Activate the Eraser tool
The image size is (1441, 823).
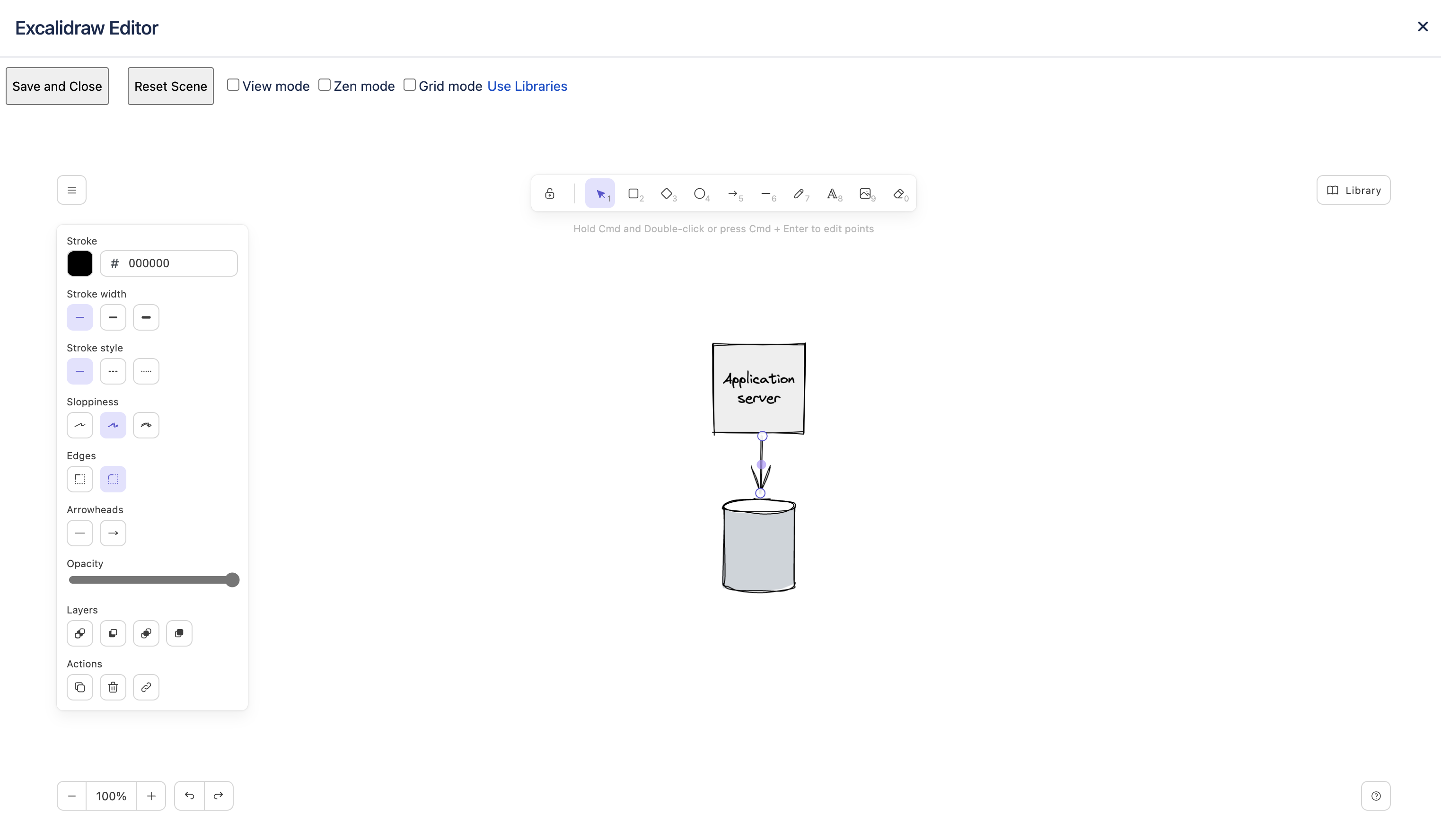pyautogui.click(x=899, y=194)
